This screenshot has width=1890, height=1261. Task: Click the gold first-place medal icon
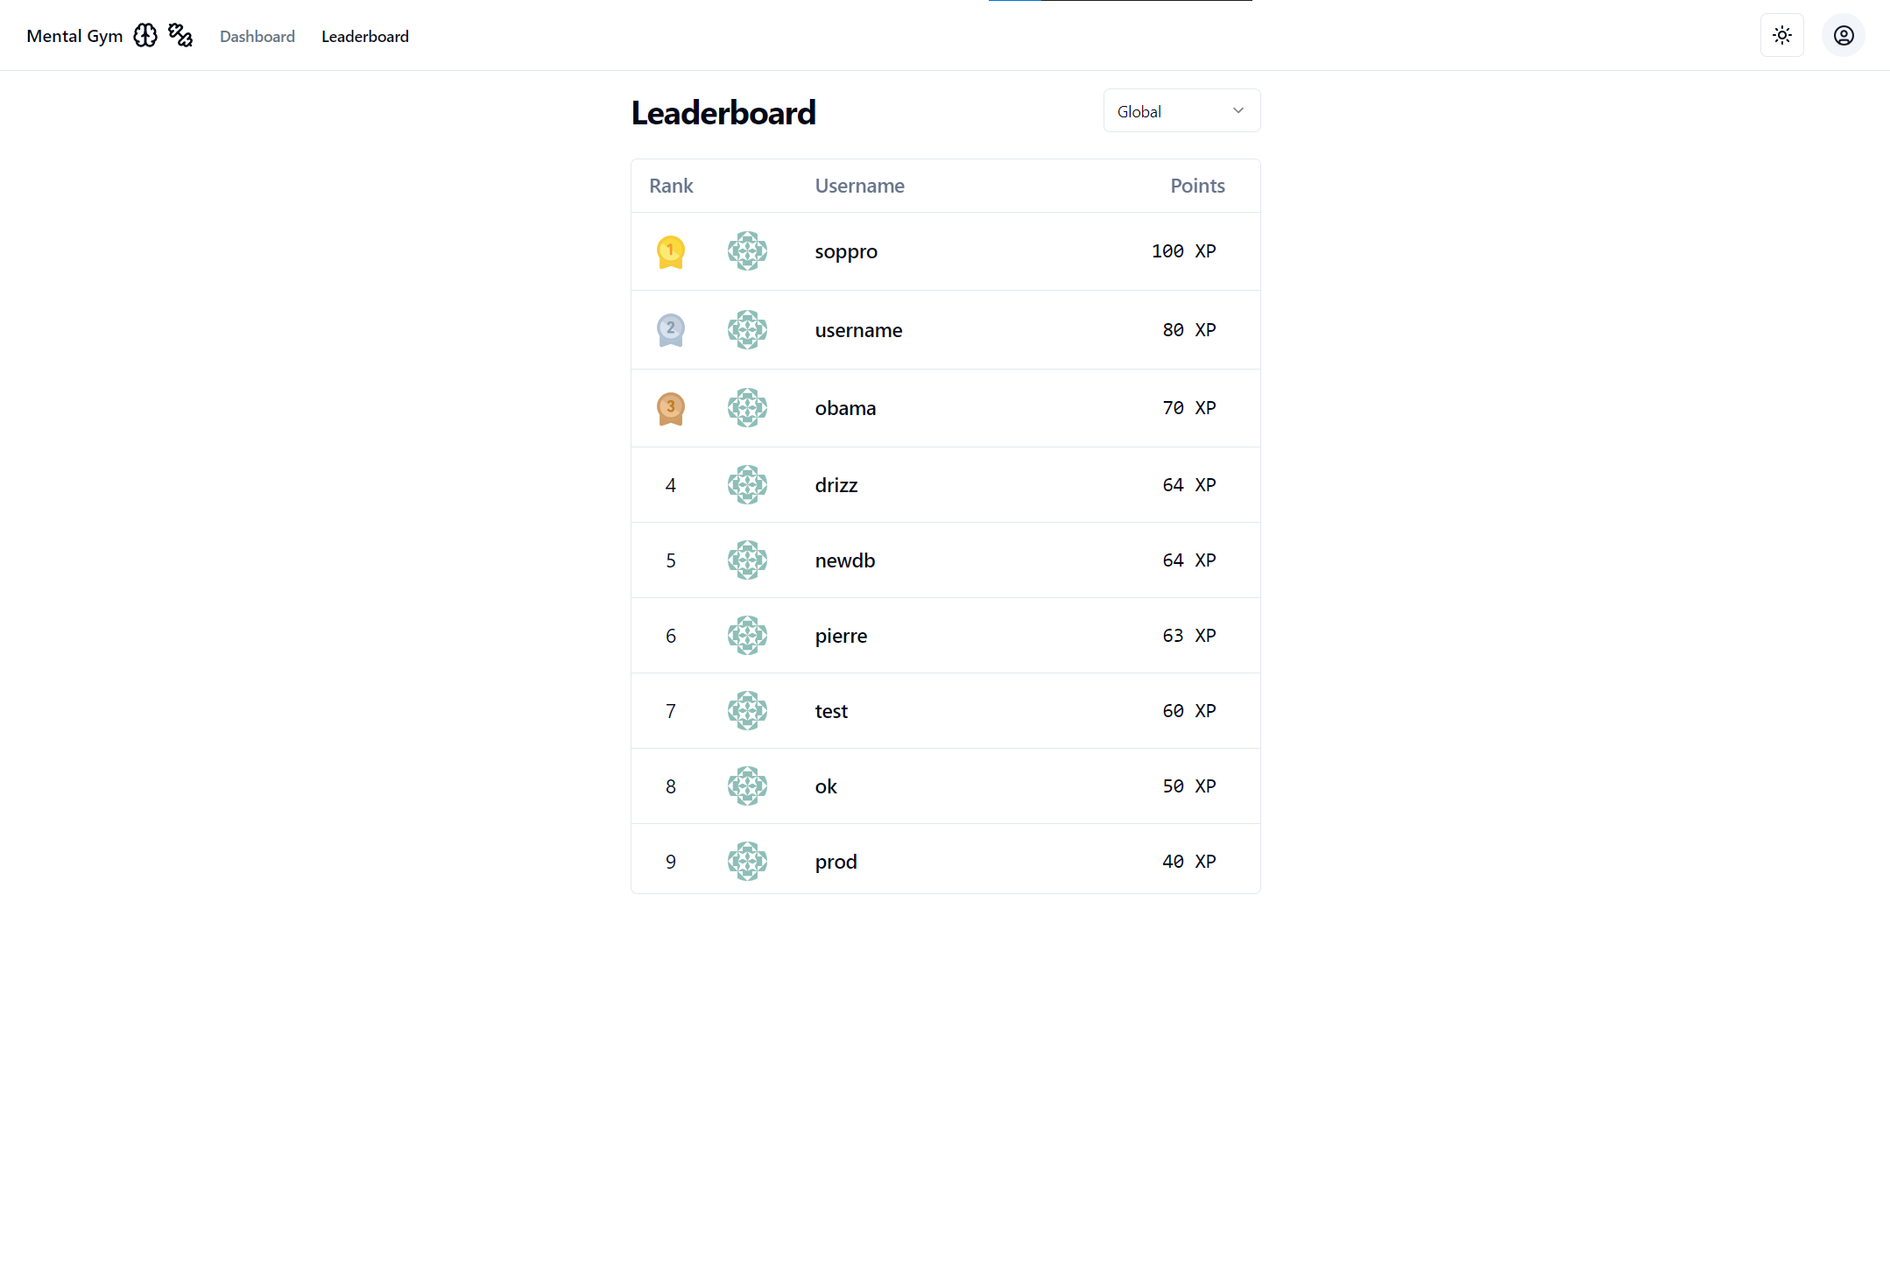click(x=670, y=252)
